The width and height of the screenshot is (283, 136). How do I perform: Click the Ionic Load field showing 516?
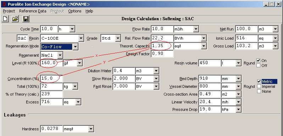pyautogui.click(x=246, y=38)
